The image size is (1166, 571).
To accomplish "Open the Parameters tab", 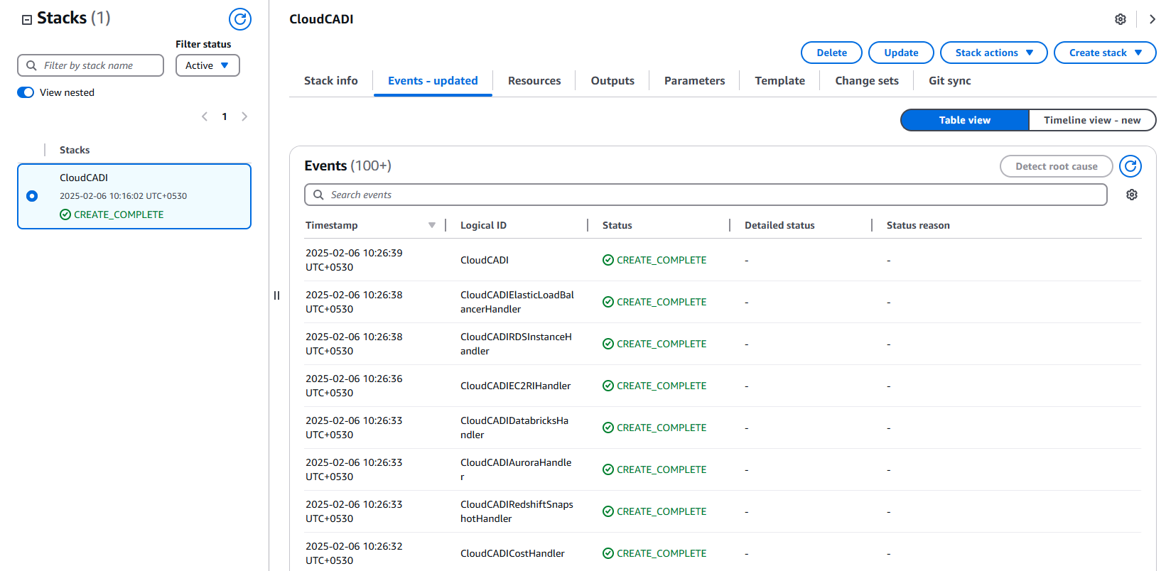I will pyautogui.click(x=695, y=81).
